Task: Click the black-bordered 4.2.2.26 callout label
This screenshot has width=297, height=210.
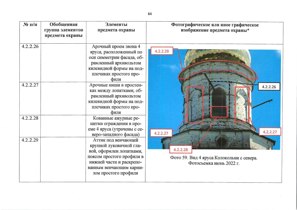Action: point(269,87)
